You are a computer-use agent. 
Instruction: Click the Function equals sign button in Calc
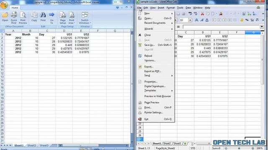[x=178, y=27]
